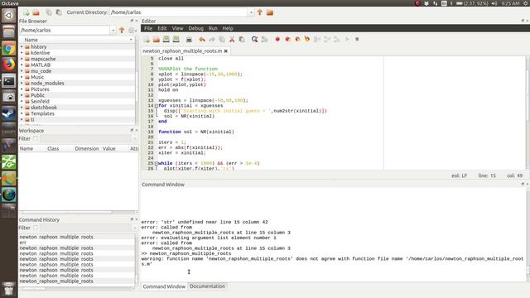Click open folder icon in main toolbar
The height and width of the screenshot is (298, 530).
click(x=36, y=12)
